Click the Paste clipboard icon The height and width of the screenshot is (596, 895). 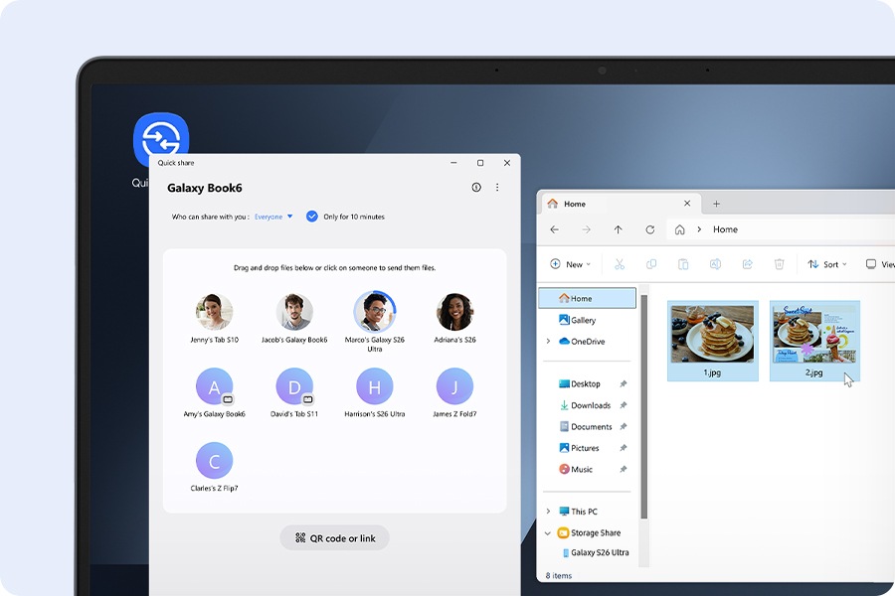coord(683,264)
